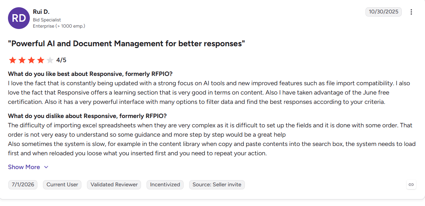Click the Source: Seller invite tag
The width and height of the screenshot is (425, 206).
tap(217, 185)
